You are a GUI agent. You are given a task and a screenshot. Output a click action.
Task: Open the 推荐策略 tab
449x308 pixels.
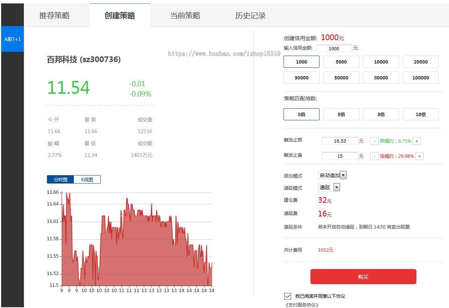55,16
